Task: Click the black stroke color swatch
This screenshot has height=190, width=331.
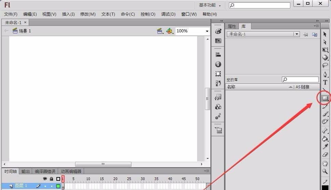Action: (325, 188)
